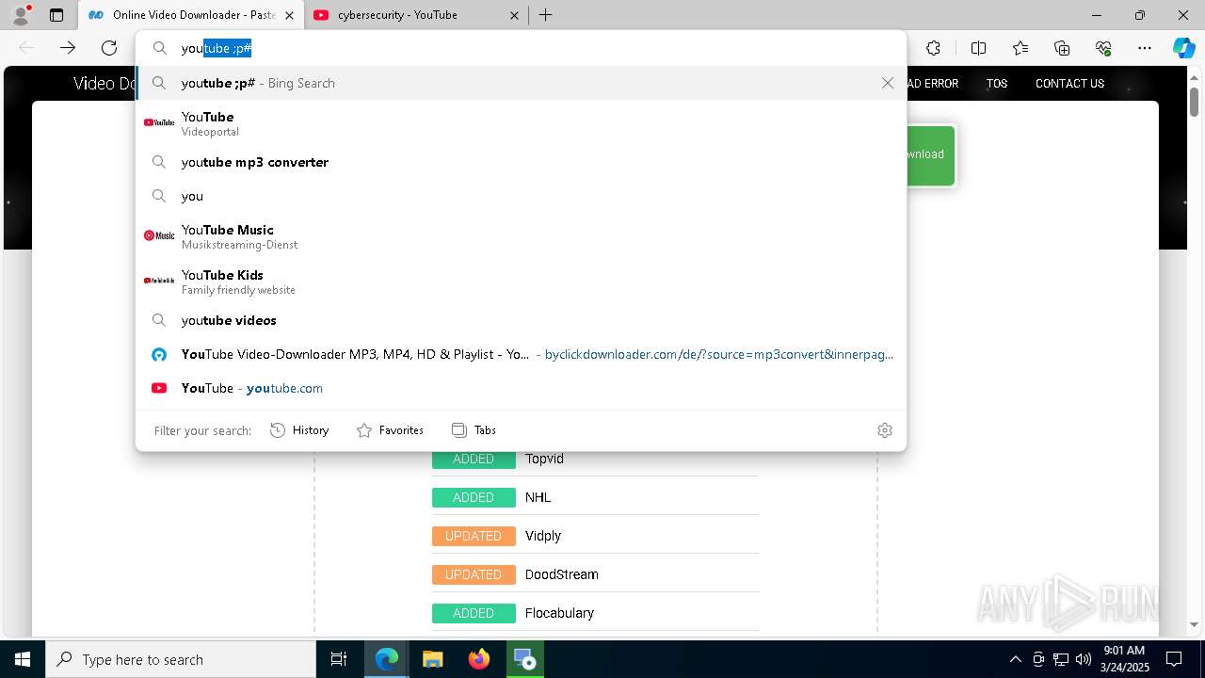Refresh the current page

[109, 48]
